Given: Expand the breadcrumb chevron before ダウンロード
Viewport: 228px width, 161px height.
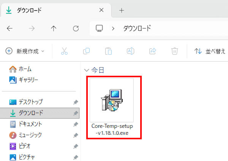Looking at the screenshot, I should click(x=113, y=29).
